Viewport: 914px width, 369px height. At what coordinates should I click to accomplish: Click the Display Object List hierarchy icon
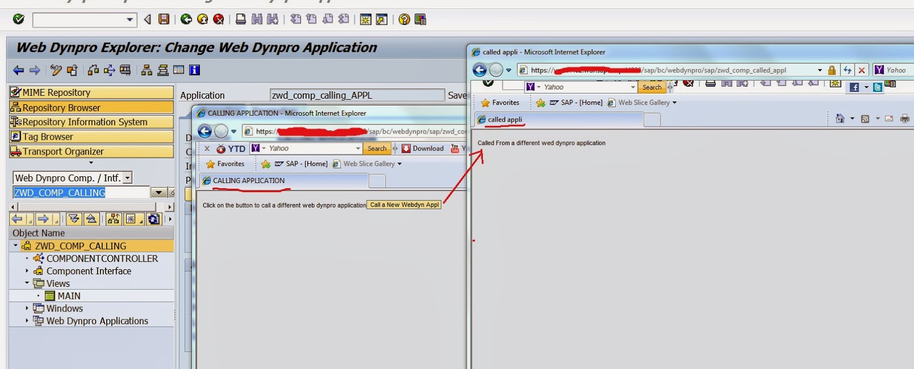pyautogui.click(x=147, y=70)
